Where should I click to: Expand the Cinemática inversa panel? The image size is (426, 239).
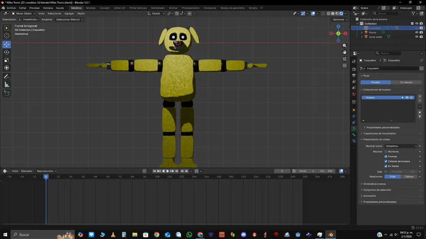point(374,184)
